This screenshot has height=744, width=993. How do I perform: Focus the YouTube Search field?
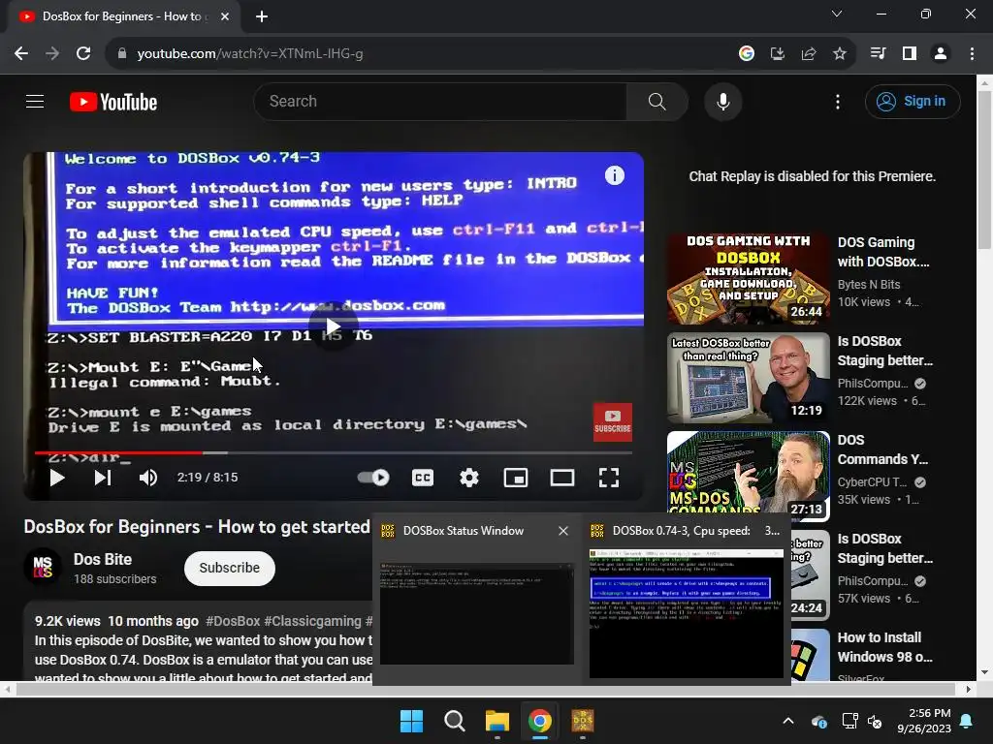coord(440,101)
